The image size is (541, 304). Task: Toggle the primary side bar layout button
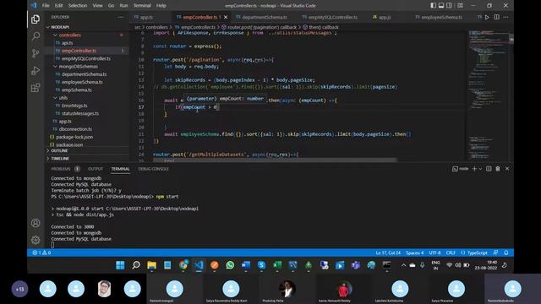(434, 6)
